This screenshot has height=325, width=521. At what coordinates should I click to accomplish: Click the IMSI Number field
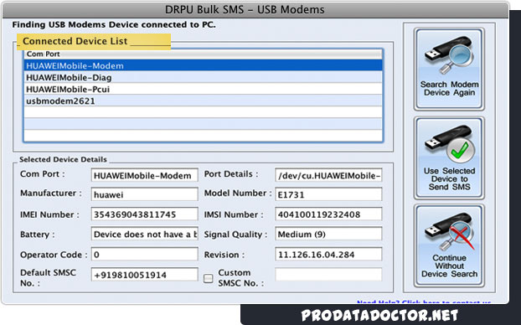tap(328, 214)
